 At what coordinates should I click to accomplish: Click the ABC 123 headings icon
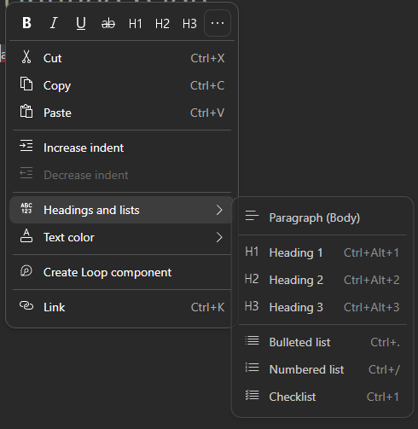coord(26,208)
